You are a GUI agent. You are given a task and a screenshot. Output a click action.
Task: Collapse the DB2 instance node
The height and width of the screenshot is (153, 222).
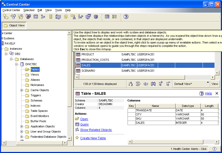(6, 54)
